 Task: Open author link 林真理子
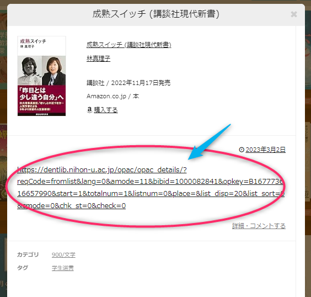pyautogui.click(x=98, y=59)
